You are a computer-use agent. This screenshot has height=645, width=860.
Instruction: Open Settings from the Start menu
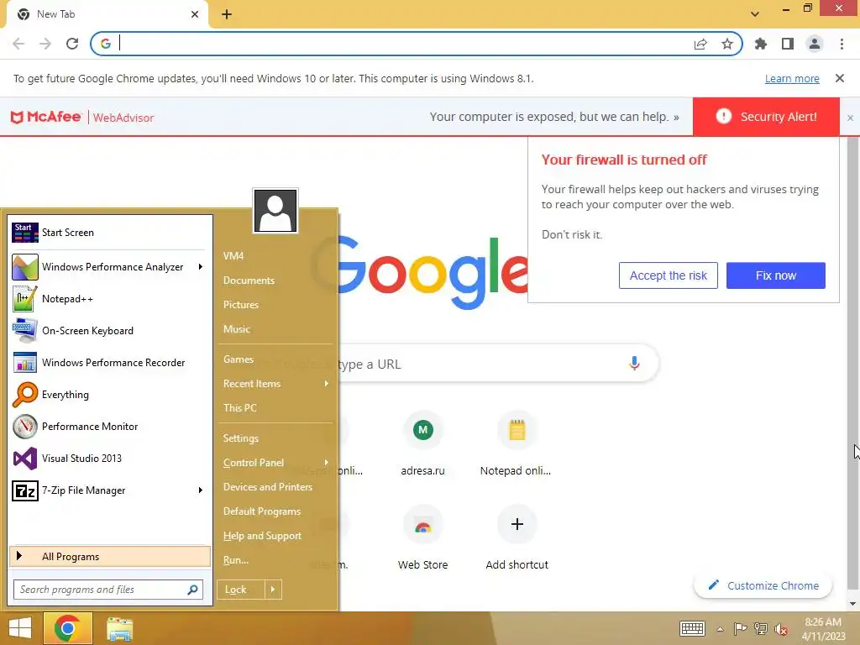pos(241,438)
